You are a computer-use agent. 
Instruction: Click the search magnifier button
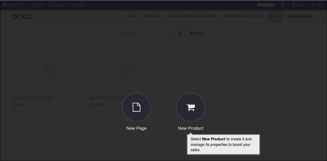coord(179,33)
